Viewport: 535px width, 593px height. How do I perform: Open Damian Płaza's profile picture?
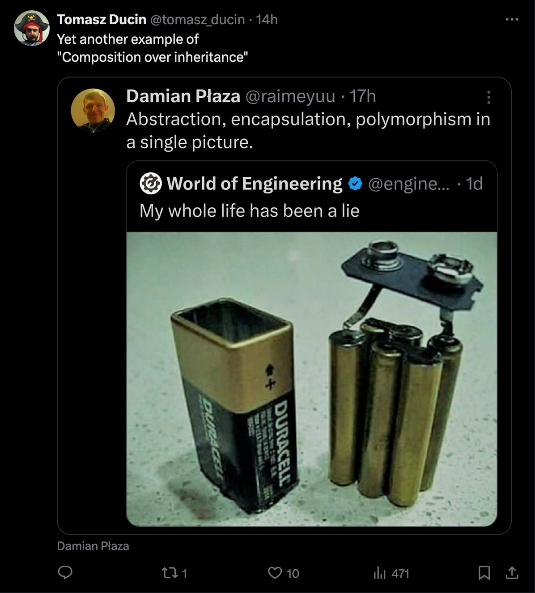click(x=93, y=110)
